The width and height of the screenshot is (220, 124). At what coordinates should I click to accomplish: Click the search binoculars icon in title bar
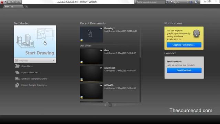[167, 2]
